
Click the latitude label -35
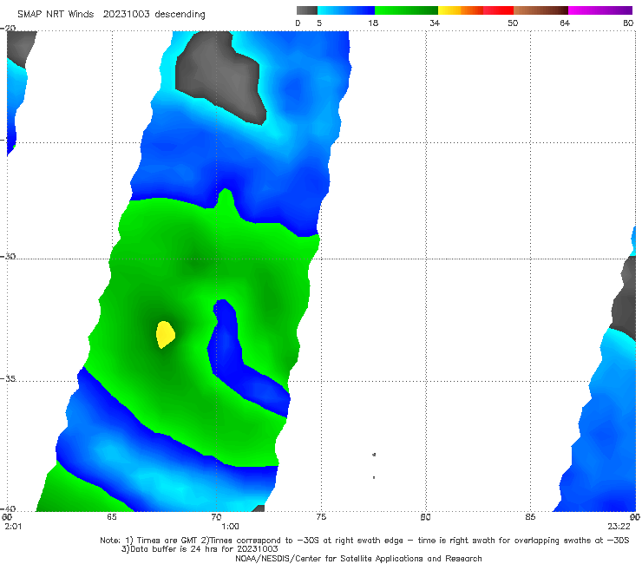8,378
